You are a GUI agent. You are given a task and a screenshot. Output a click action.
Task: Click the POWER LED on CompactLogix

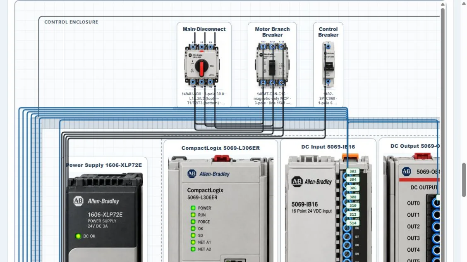coord(193,208)
